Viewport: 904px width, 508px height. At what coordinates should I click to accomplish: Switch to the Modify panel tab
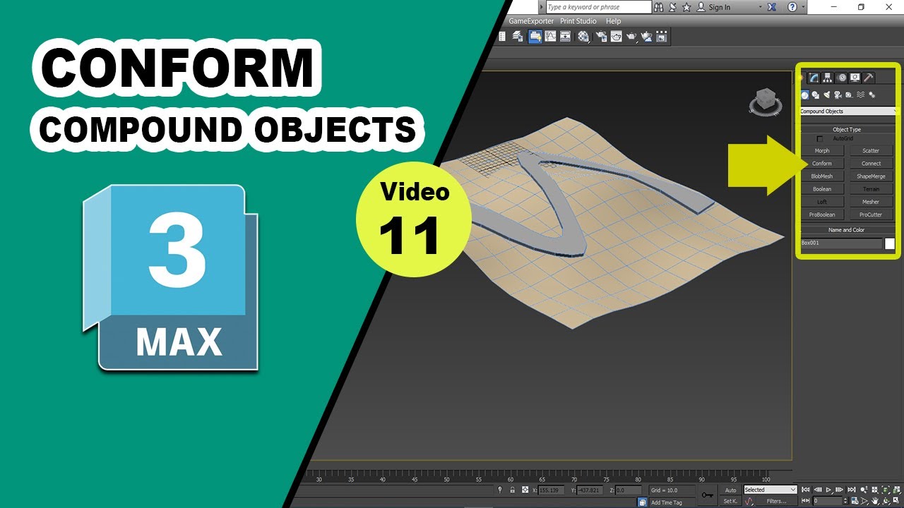[814, 78]
